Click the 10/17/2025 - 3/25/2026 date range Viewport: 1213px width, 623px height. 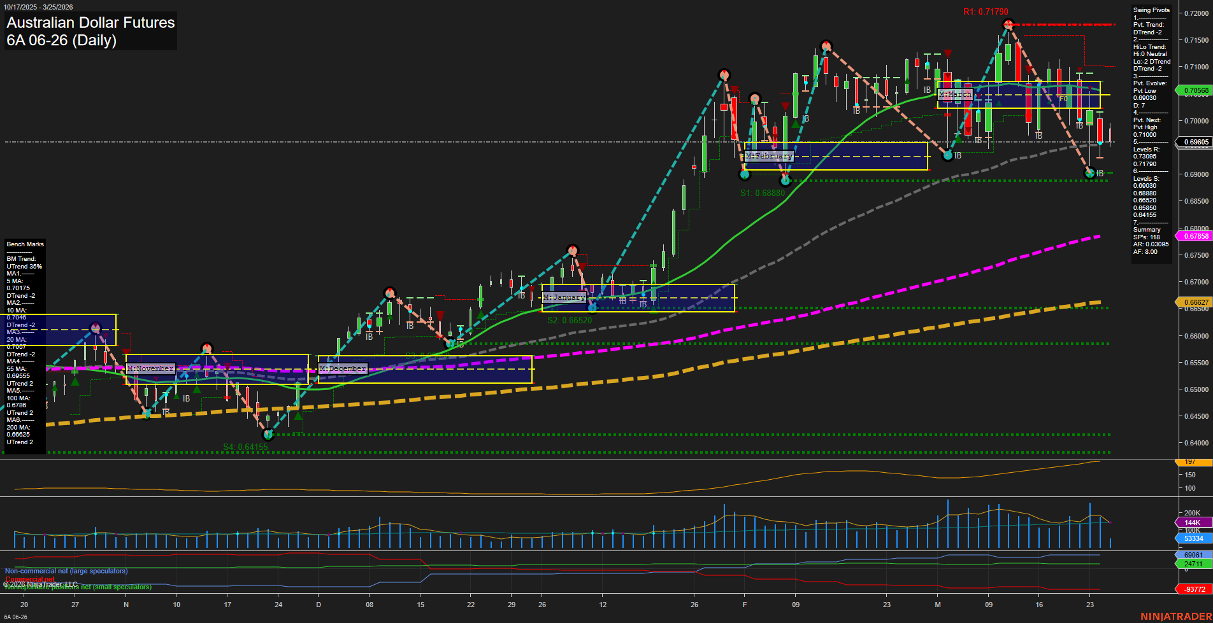[38, 7]
